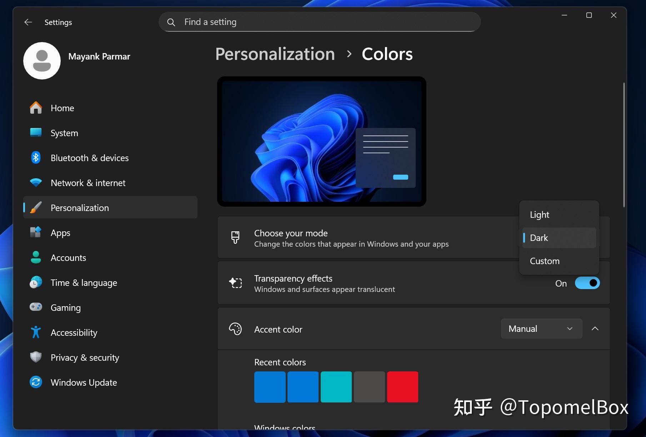The image size is (646, 437).
Task: Click the Accent color row label
Action: (278, 329)
